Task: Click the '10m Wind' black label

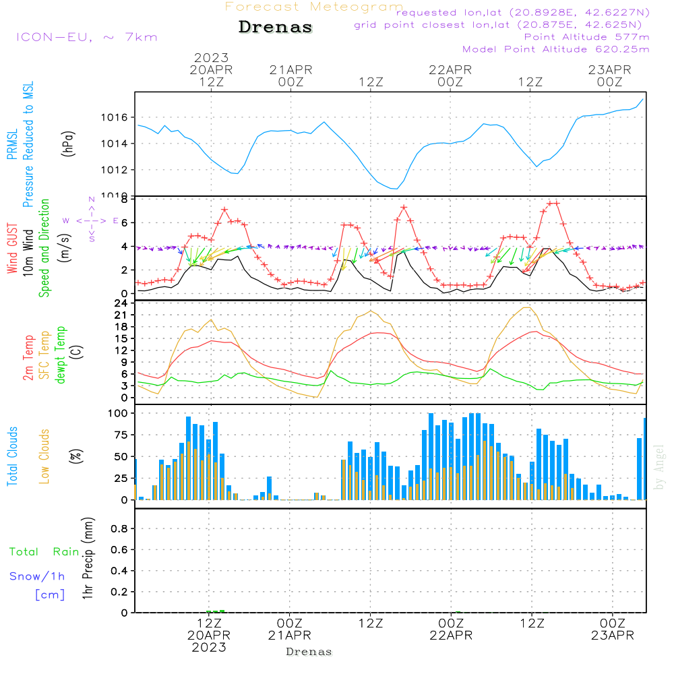Action: (28, 252)
